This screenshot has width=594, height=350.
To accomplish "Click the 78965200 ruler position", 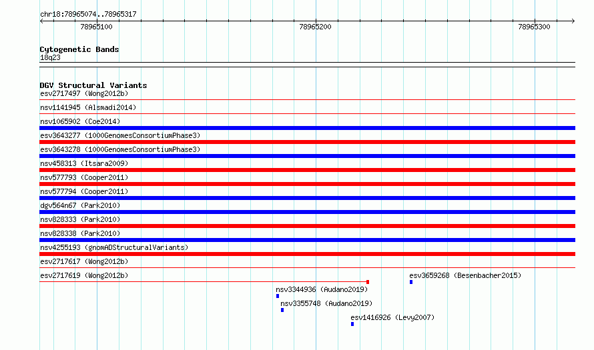I will [315, 27].
